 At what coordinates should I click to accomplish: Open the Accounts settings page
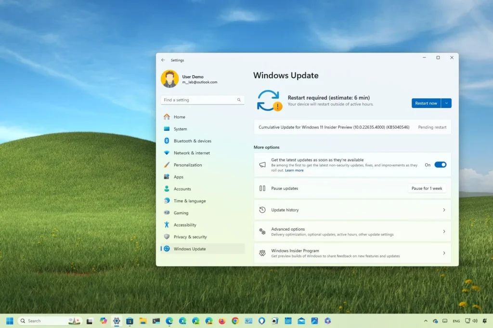(x=203, y=189)
